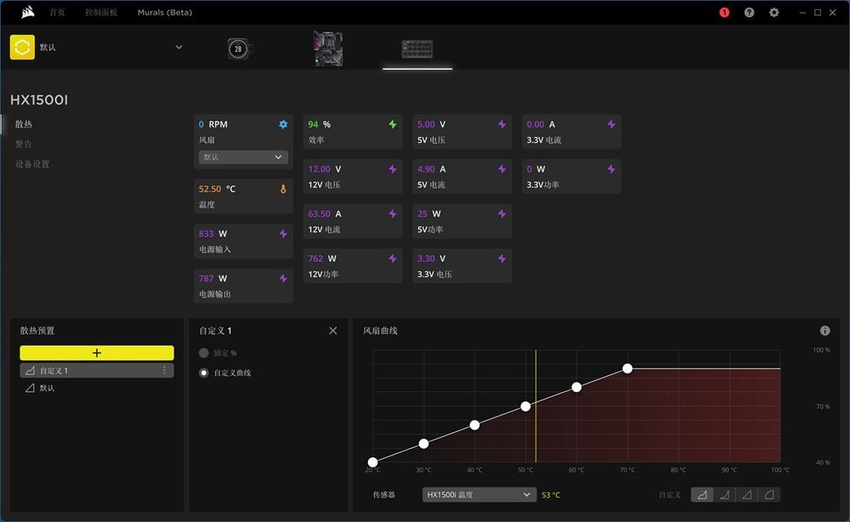Click the fan curve point at 60 °C
The height and width of the screenshot is (522, 850).
[x=577, y=387]
